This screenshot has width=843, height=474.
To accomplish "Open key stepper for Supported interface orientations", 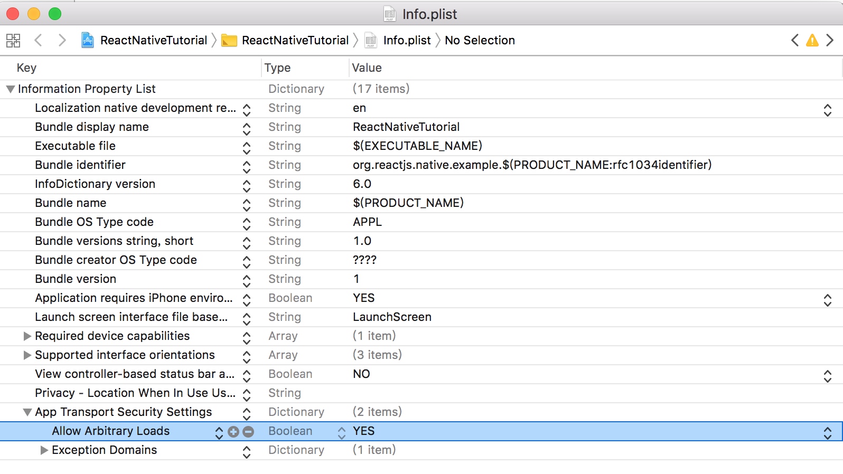I will 247,356.
